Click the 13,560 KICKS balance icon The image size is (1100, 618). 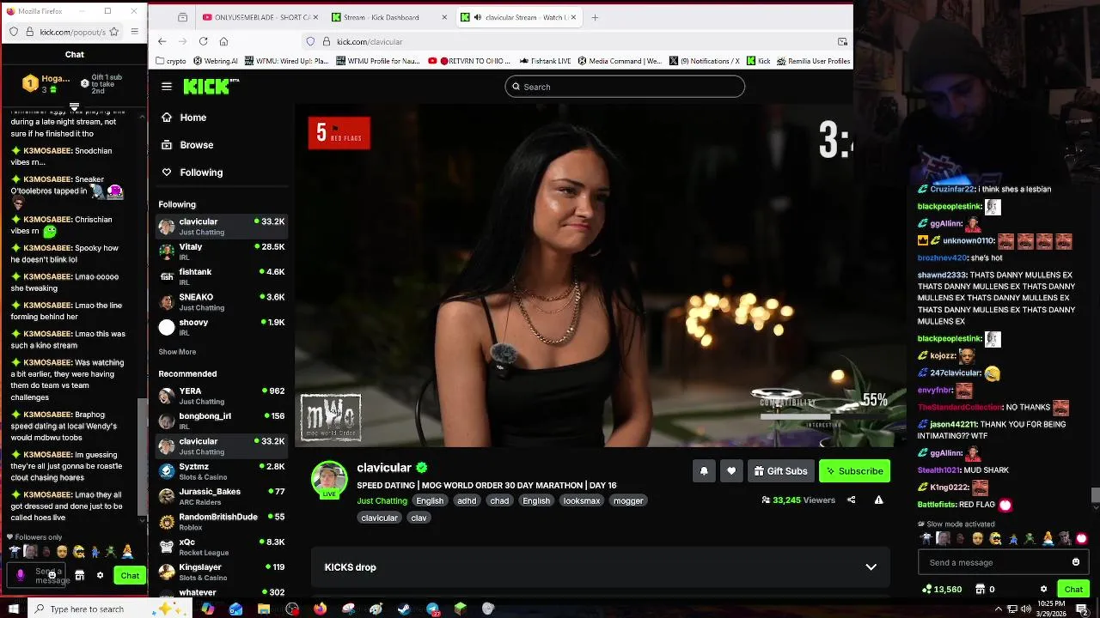click(926, 590)
